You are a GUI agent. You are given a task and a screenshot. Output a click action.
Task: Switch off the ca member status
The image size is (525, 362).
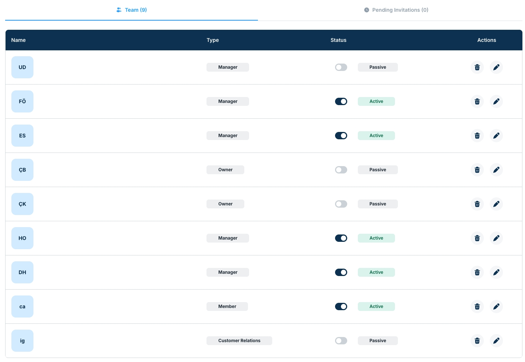coord(341,307)
